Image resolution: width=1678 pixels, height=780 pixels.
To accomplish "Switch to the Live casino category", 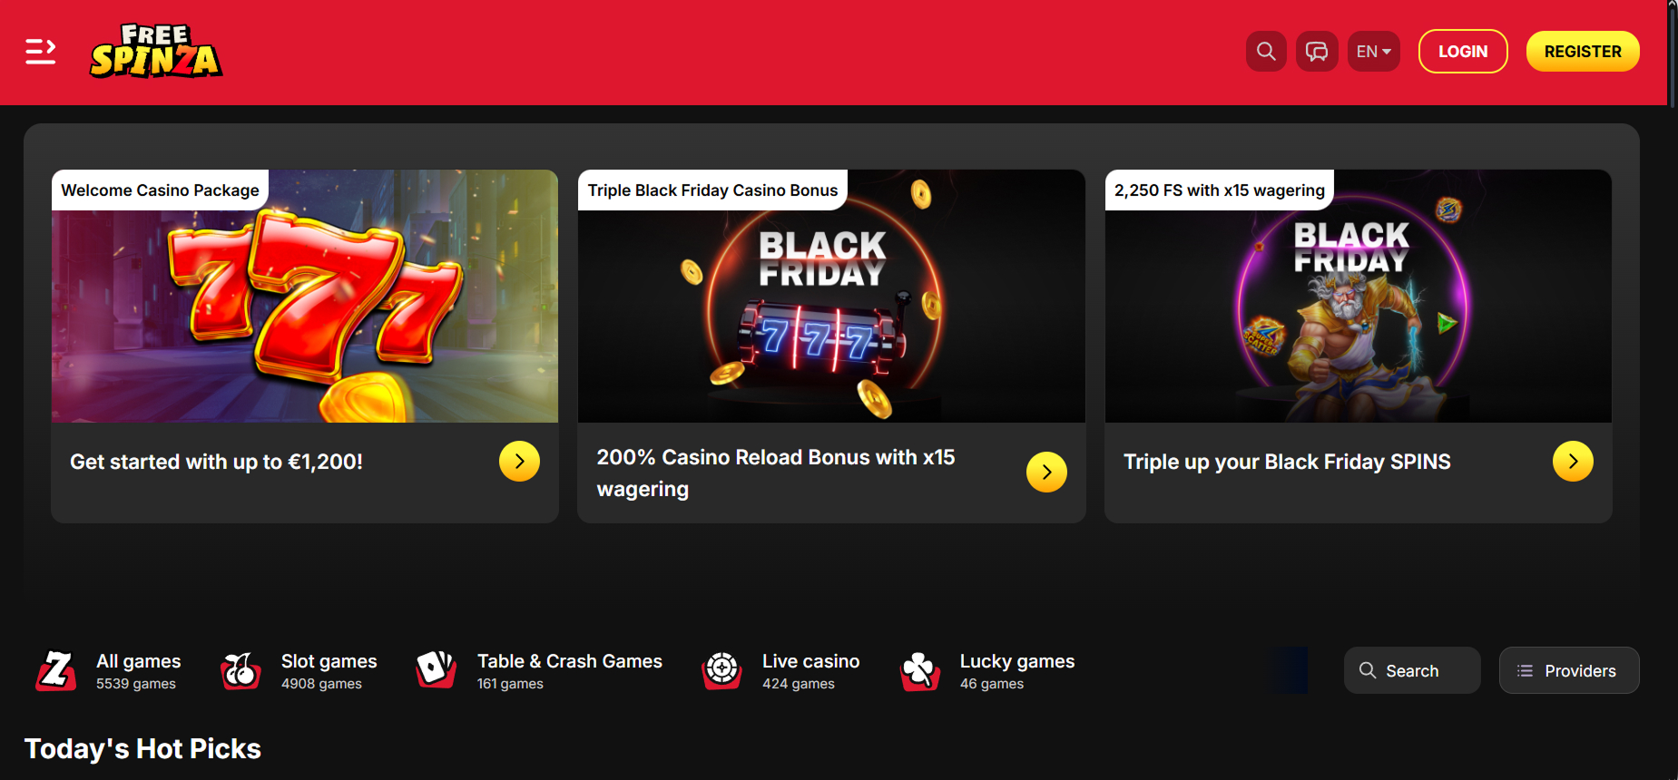I will pos(810,671).
